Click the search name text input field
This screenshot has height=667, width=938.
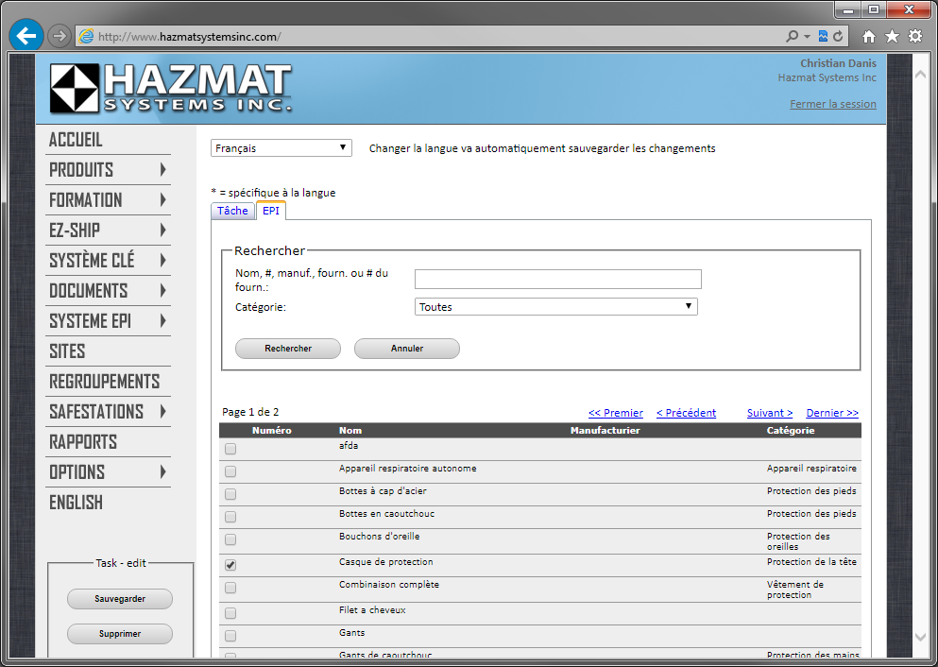pos(557,279)
